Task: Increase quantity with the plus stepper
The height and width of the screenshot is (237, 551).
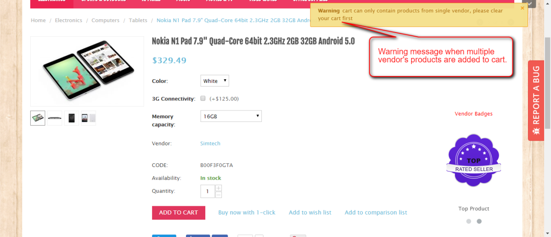Action: (219, 188)
